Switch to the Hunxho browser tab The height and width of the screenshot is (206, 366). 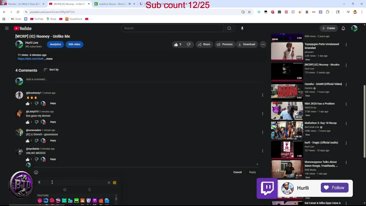coord(23,4)
